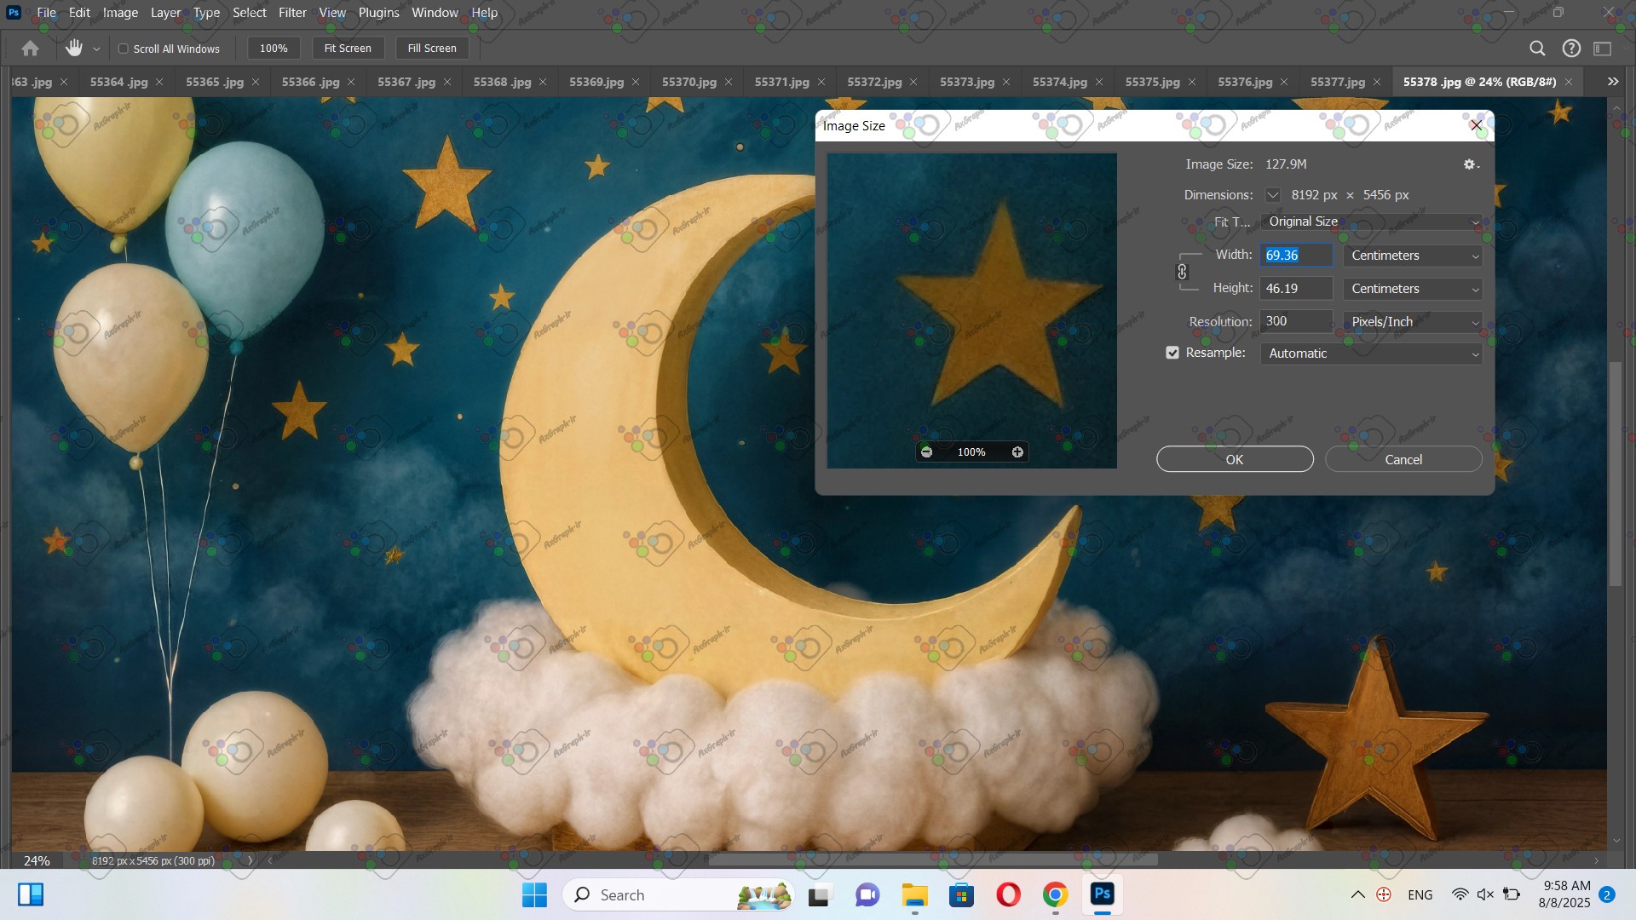Open the Image Size gear settings menu
Image resolution: width=1636 pixels, height=920 pixels.
(1470, 164)
